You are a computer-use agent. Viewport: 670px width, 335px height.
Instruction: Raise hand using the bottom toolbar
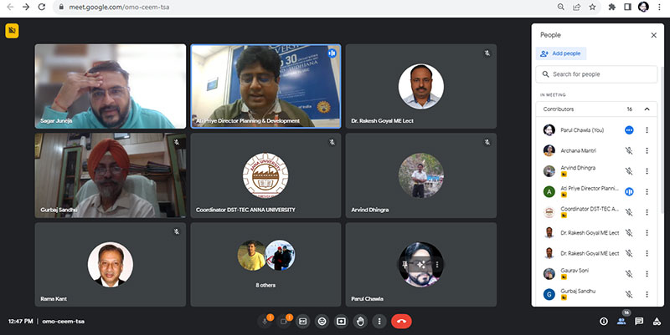coord(360,320)
